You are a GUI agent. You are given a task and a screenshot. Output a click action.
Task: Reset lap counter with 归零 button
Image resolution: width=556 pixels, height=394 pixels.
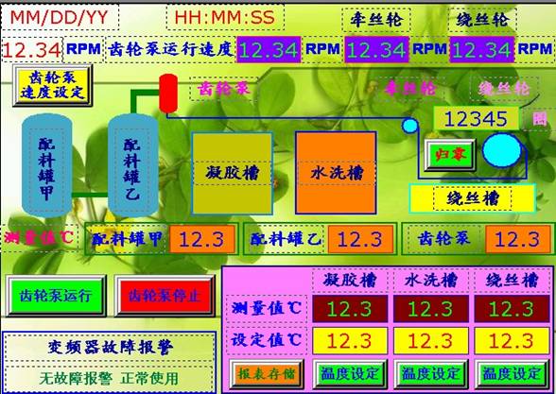[450, 155]
